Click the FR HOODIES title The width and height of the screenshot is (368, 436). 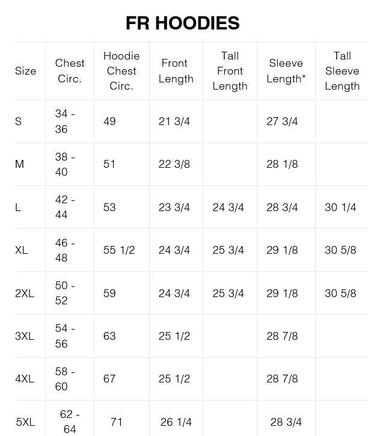point(182,23)
